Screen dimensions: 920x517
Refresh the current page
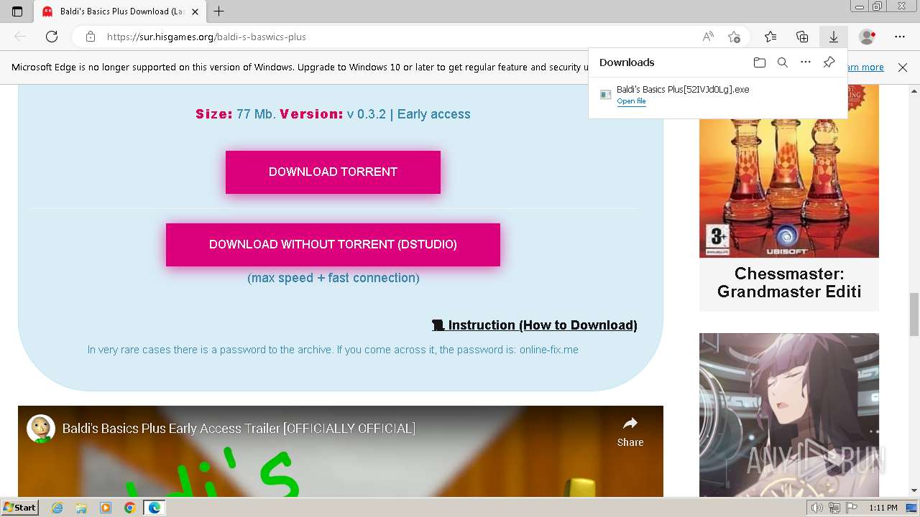52,37
